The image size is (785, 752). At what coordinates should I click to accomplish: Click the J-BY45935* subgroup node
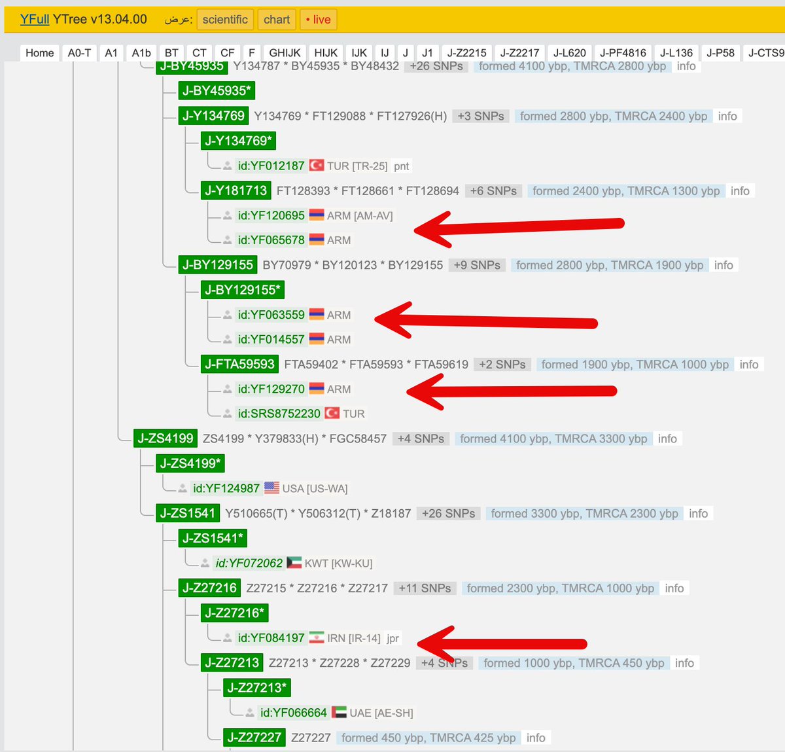[x=217, y=91]
